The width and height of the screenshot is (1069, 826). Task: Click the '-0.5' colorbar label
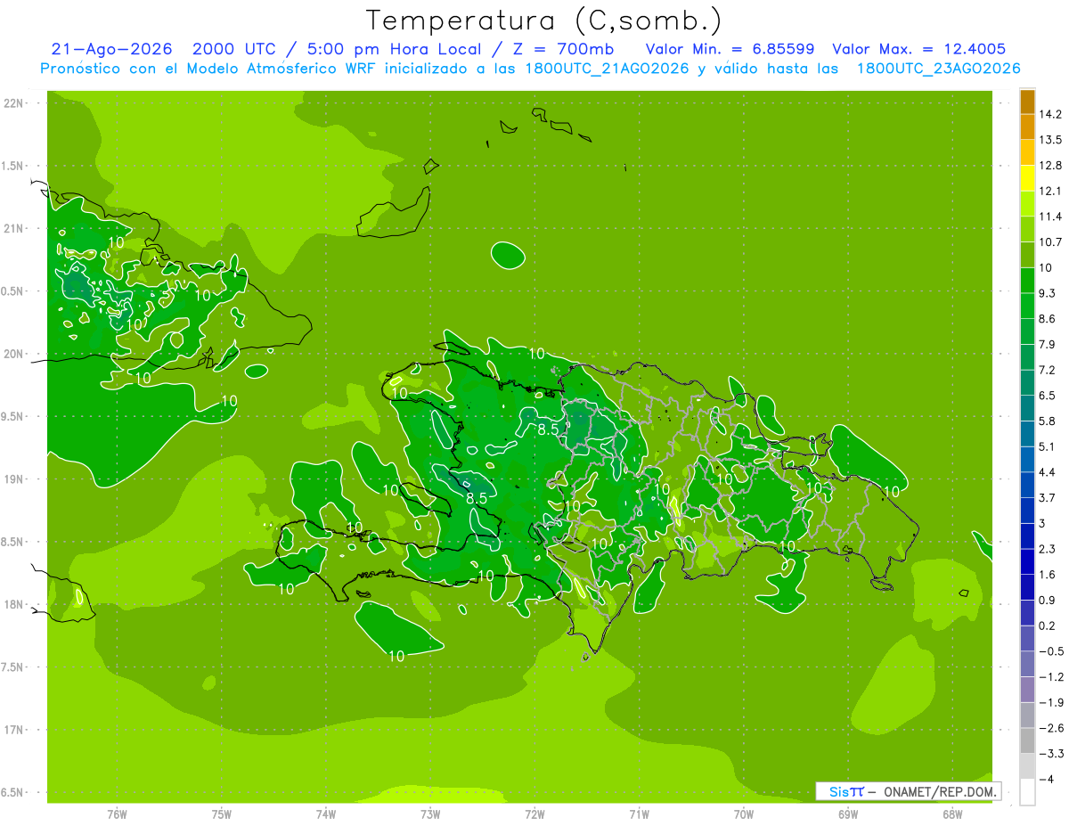point(1051,651)
